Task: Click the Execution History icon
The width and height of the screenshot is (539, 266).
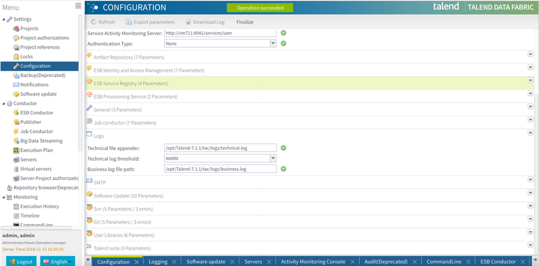Action: pos(16,207)
